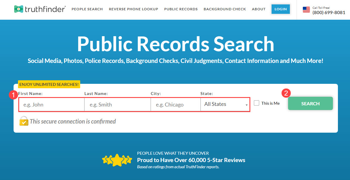The image size is (350, 180).
Task: Open Public Records menu item
Action: pyautogui.click(x=181, y=9)
